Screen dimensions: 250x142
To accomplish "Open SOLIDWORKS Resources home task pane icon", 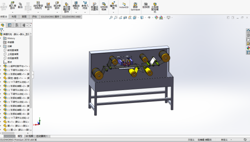I will click(248, 30).
